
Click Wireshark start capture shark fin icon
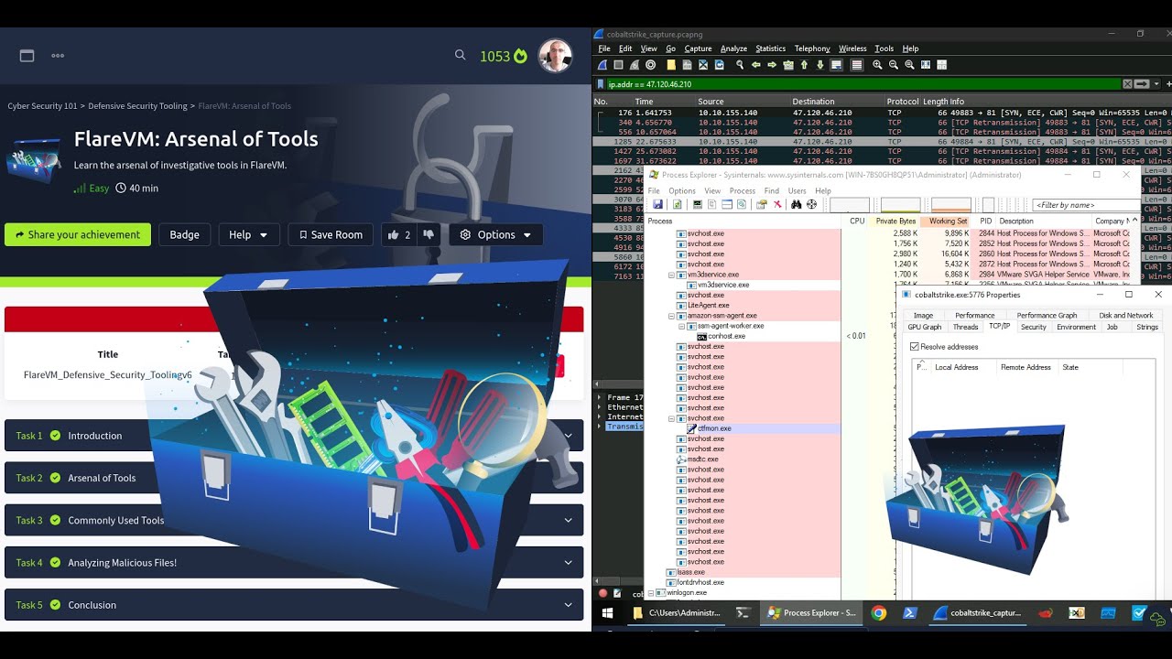click(602, 65)
